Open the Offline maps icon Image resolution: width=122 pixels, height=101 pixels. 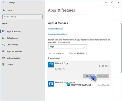(3, 45)
